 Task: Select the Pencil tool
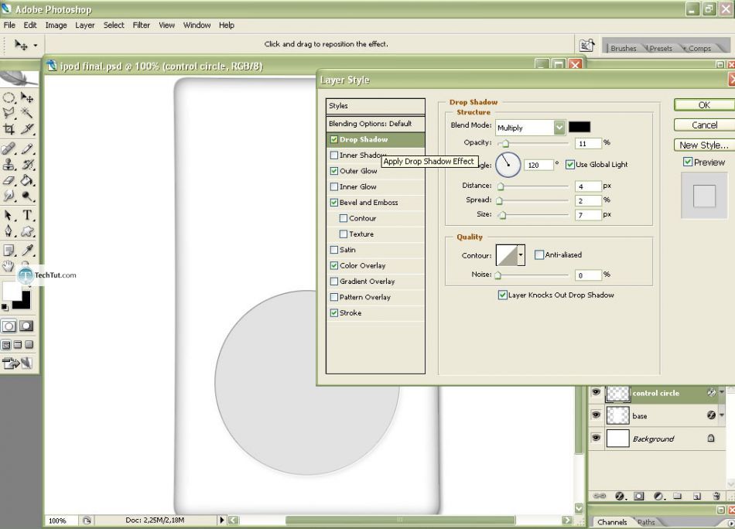coord(27,149)
